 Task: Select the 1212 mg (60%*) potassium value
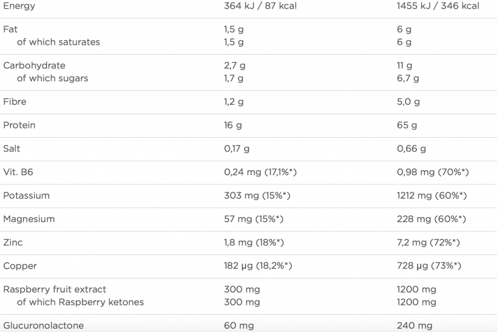(432, 195)
